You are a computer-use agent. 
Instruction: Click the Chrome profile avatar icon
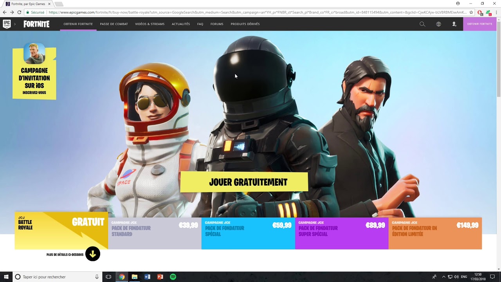tap(458, 4)
